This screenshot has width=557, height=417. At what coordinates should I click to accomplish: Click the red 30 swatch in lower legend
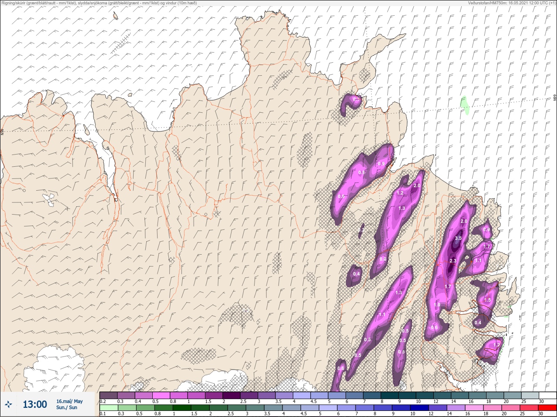547,408
